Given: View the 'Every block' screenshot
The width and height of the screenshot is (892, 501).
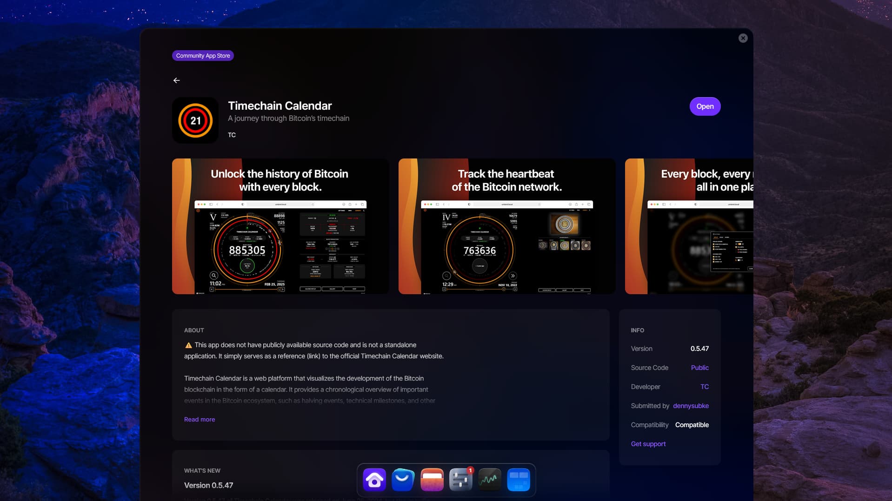Looking at the screenshot, I should [689, 226].
